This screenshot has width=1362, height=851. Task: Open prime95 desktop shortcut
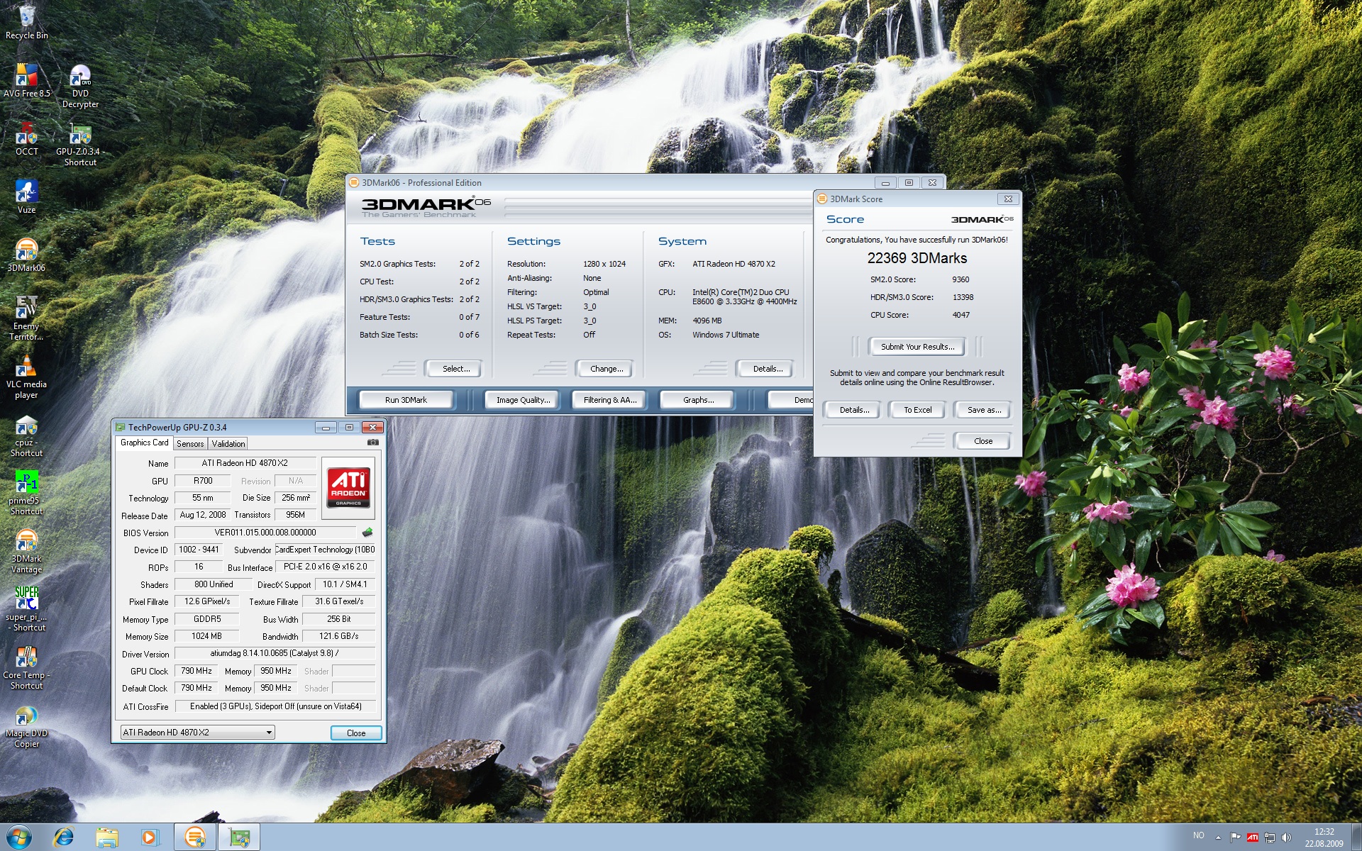click(27, 493)
